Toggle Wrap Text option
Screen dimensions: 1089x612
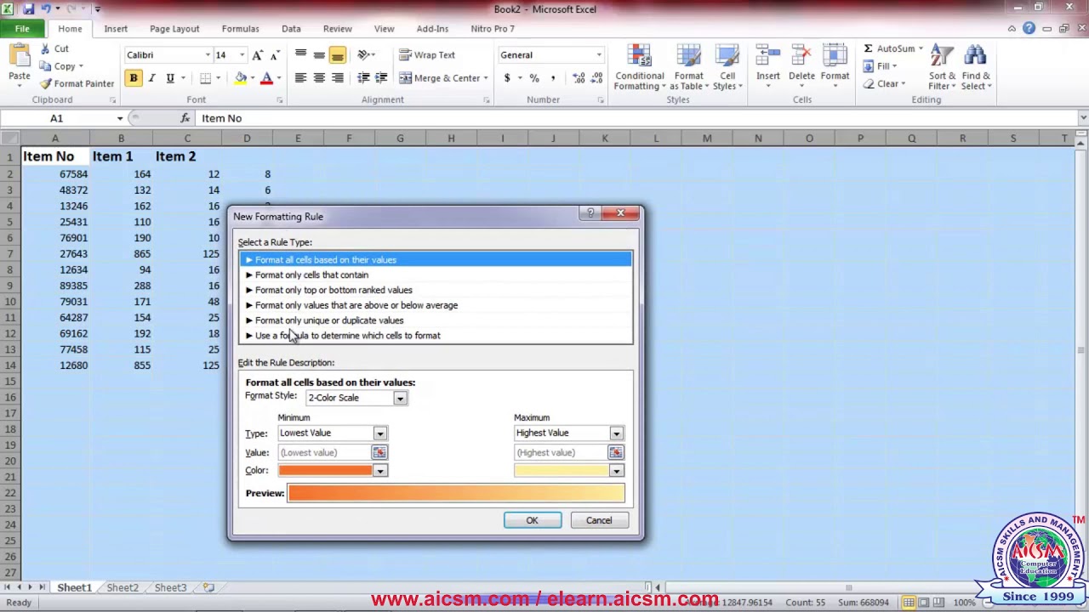click(427, 55)
